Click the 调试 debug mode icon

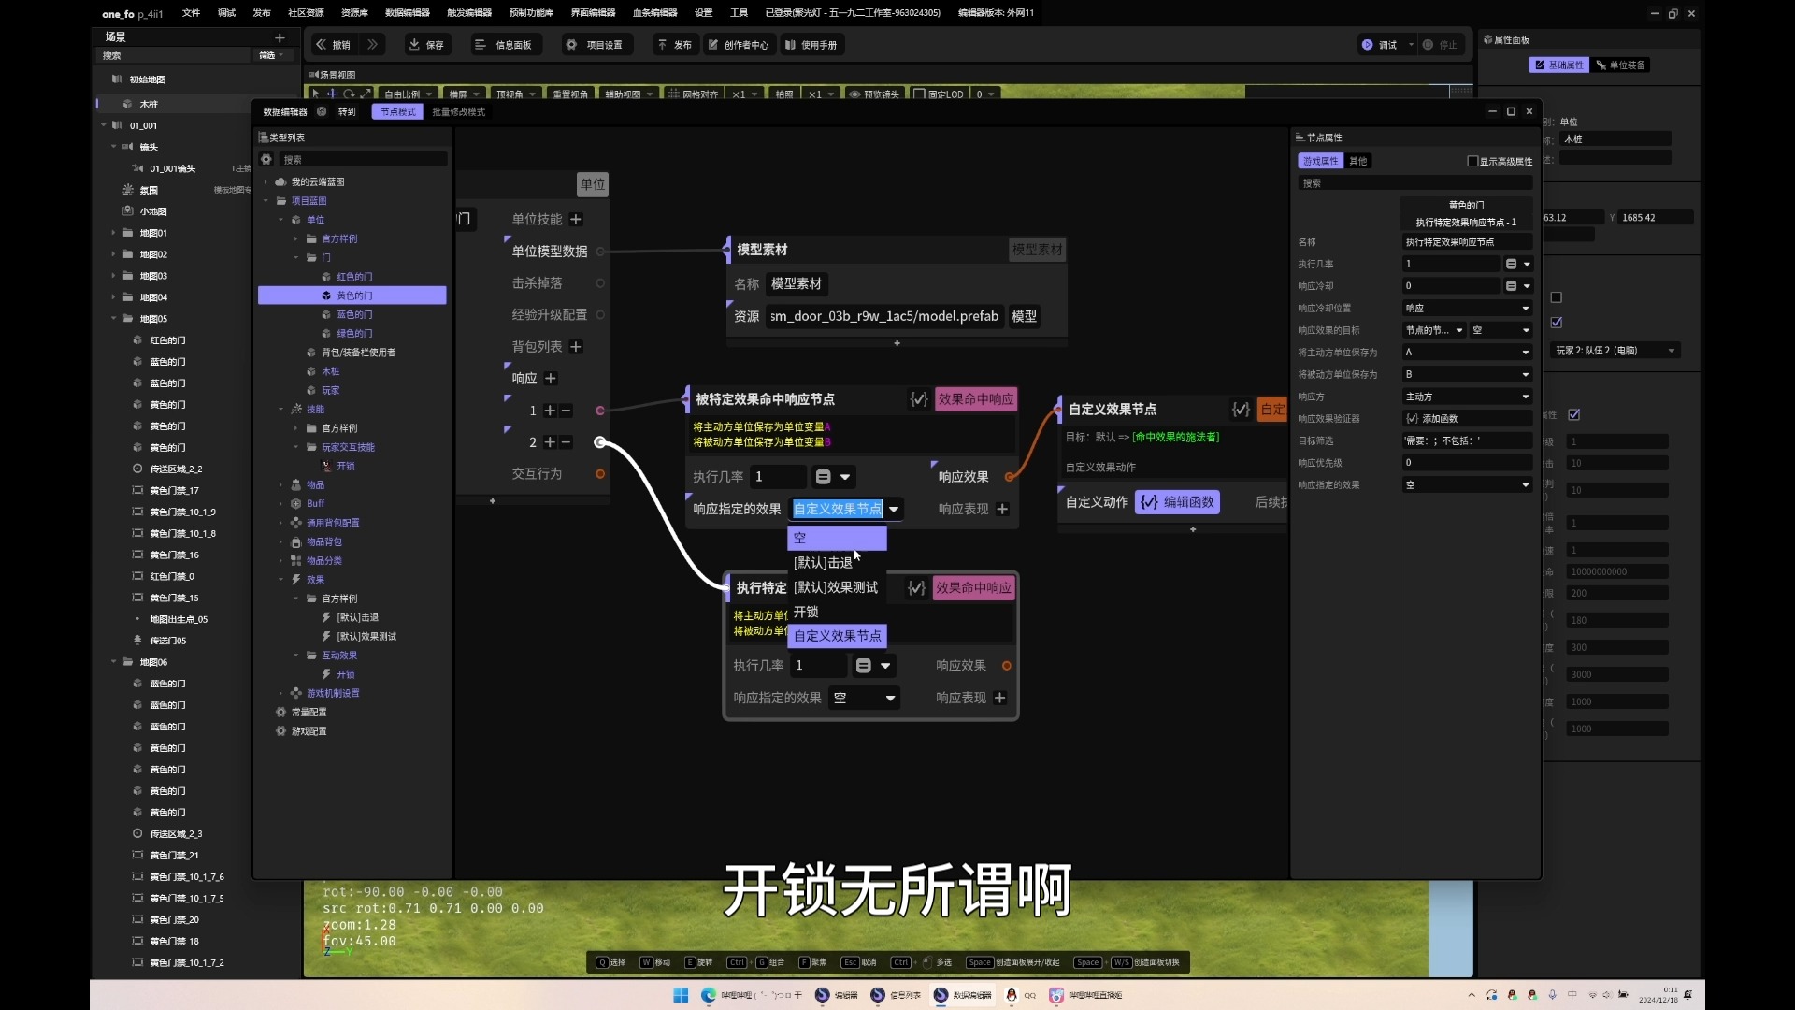coord(1366,44)
